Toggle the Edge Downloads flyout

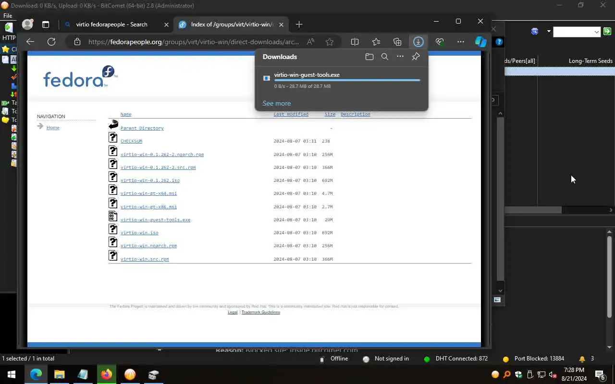click(x=418, y=42)
